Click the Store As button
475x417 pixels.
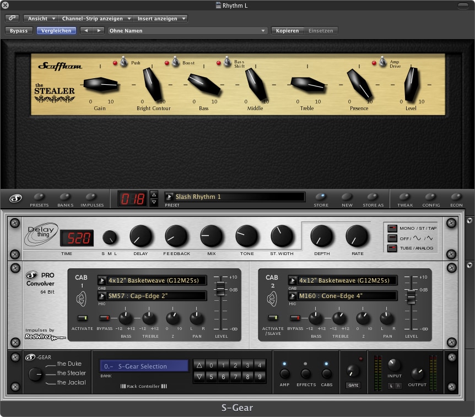pos(373,197)
